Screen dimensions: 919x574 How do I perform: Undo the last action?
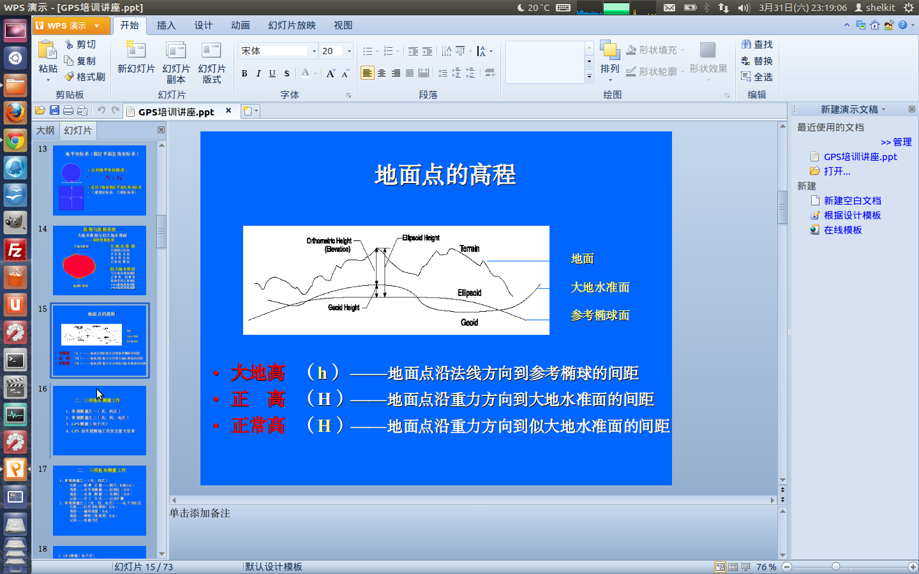(x=101, y=110)
